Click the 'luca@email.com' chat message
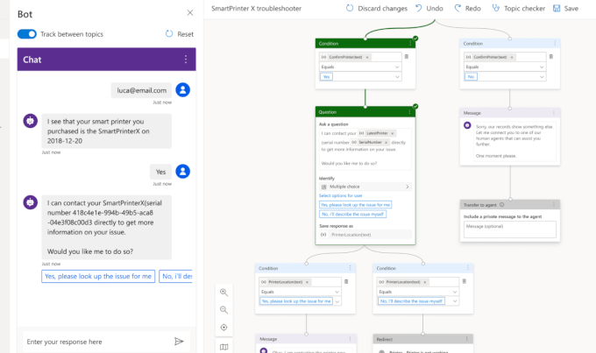Viewport: 596px width, 353px height. coord(141,90)
